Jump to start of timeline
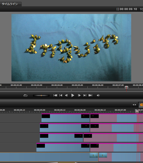143x163 pixels. click(55, 96)
